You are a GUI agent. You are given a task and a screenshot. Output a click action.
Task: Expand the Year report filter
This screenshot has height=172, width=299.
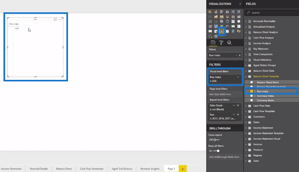pos(234,115)
